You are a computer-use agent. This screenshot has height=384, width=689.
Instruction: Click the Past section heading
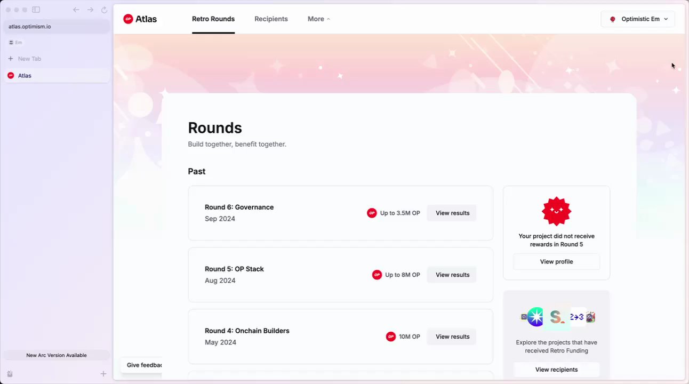tap(196, 171)
